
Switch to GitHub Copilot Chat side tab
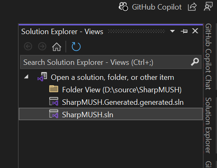point(208,57)
